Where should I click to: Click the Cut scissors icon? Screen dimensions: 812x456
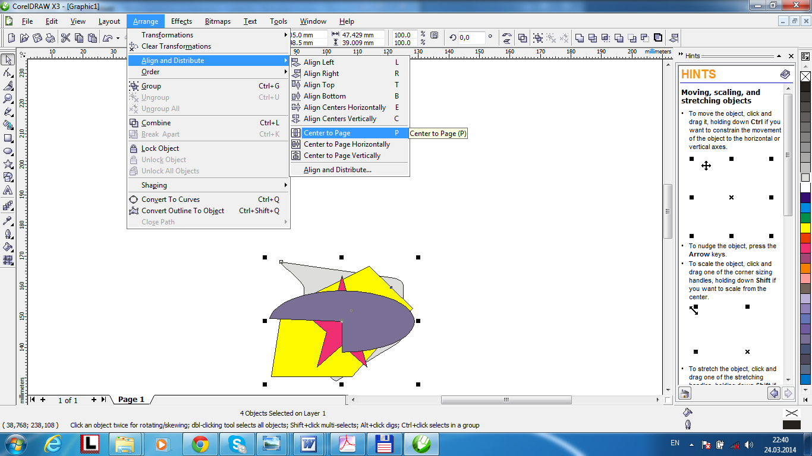click(65, 38)
